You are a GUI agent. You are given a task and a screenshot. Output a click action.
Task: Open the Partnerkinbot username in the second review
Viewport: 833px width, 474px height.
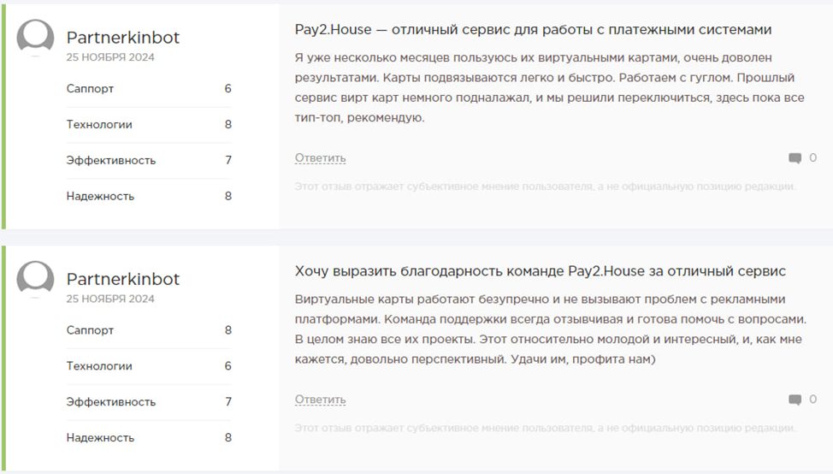click(122, 279)
